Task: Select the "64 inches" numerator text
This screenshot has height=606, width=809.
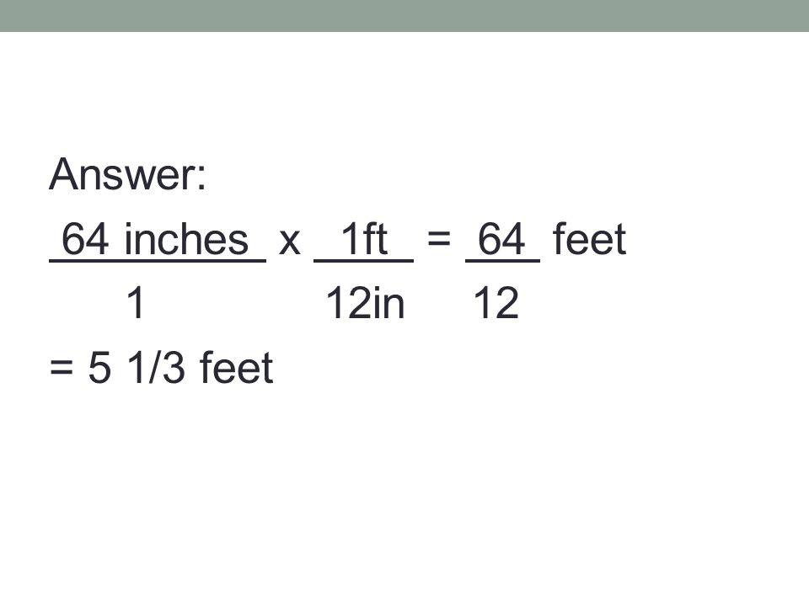Action: coord(155,239)
